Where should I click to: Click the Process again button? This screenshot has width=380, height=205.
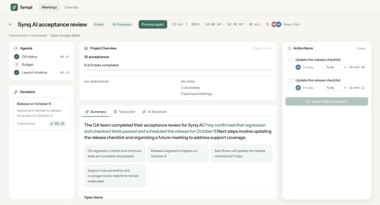click(153, 24)
